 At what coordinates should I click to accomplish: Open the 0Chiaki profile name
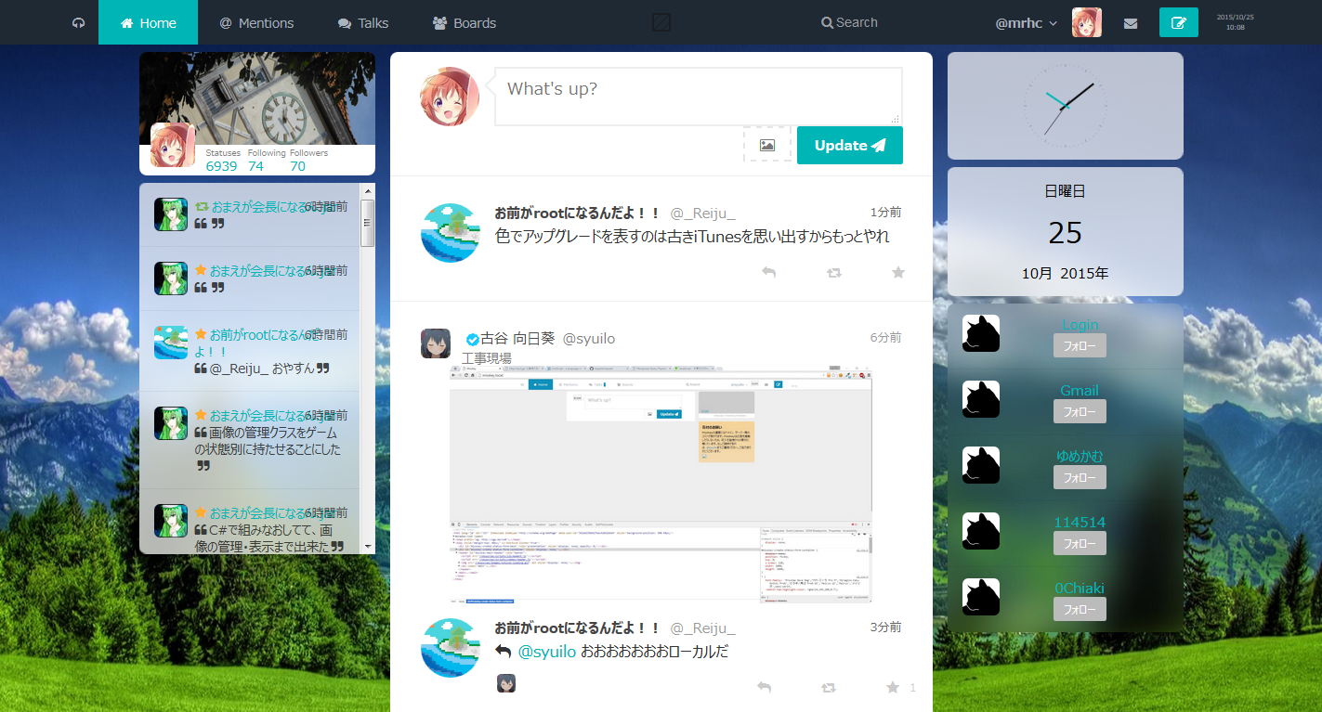(x=1080, y=589)
